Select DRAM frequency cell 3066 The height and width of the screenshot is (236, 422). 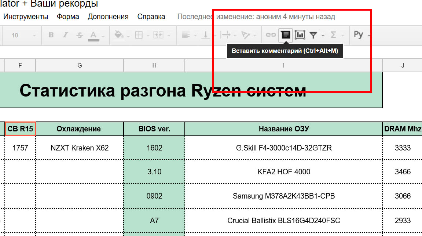[x=402, y=196]
